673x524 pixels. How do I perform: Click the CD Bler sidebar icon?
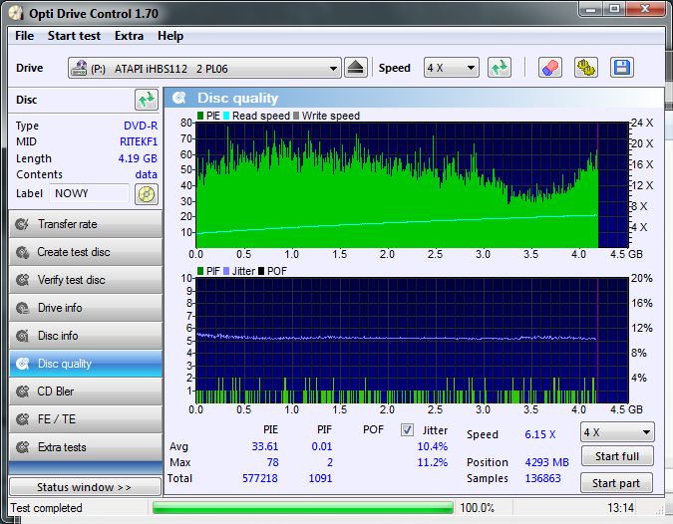[22, 392]
